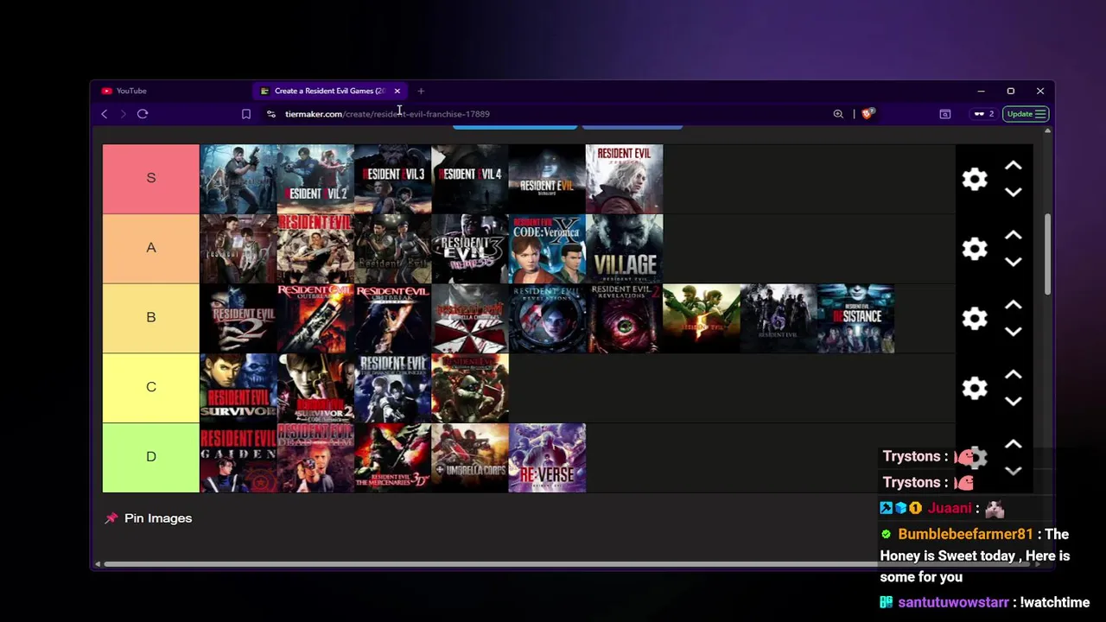Select Resident Evil Village cover in A tier

click(x=624, y=249)
